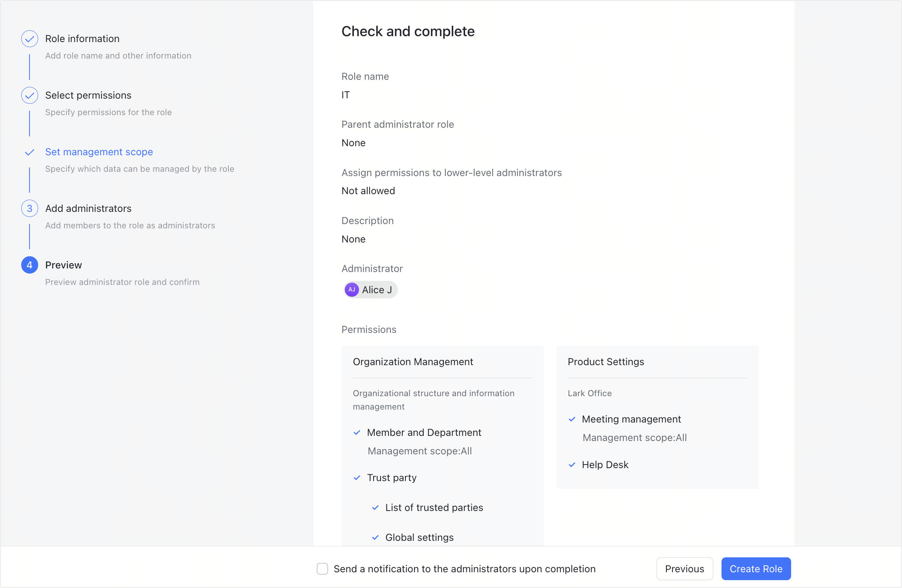The height and width of the screenshot is (588, 902).
Task: Click the checkmark next to Global settings
Action: (375, 537)
